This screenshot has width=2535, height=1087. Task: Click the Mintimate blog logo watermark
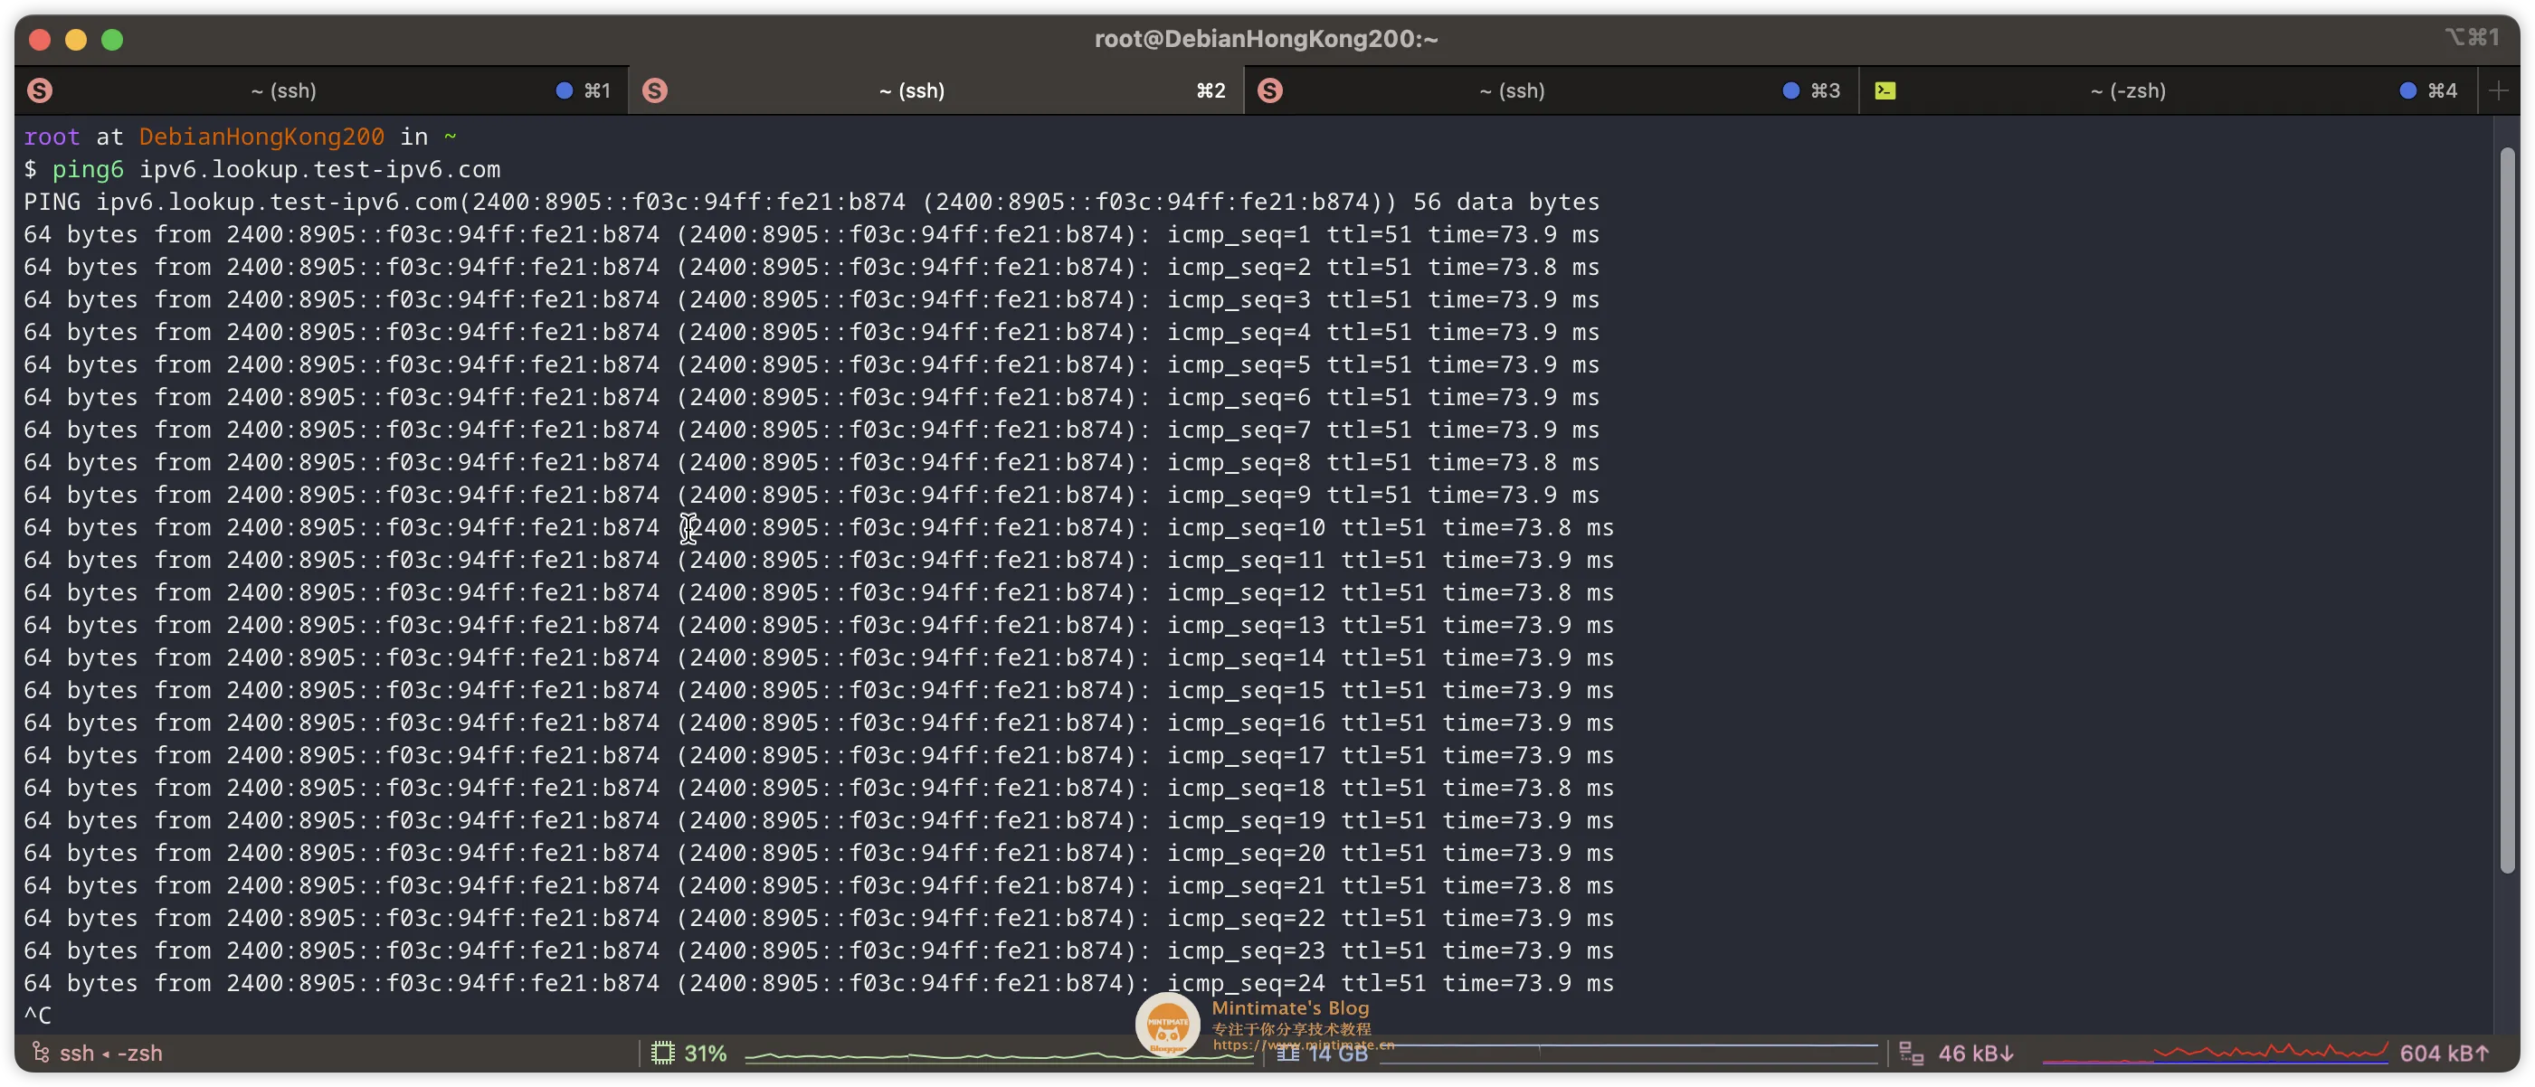click(1168, 1024)
